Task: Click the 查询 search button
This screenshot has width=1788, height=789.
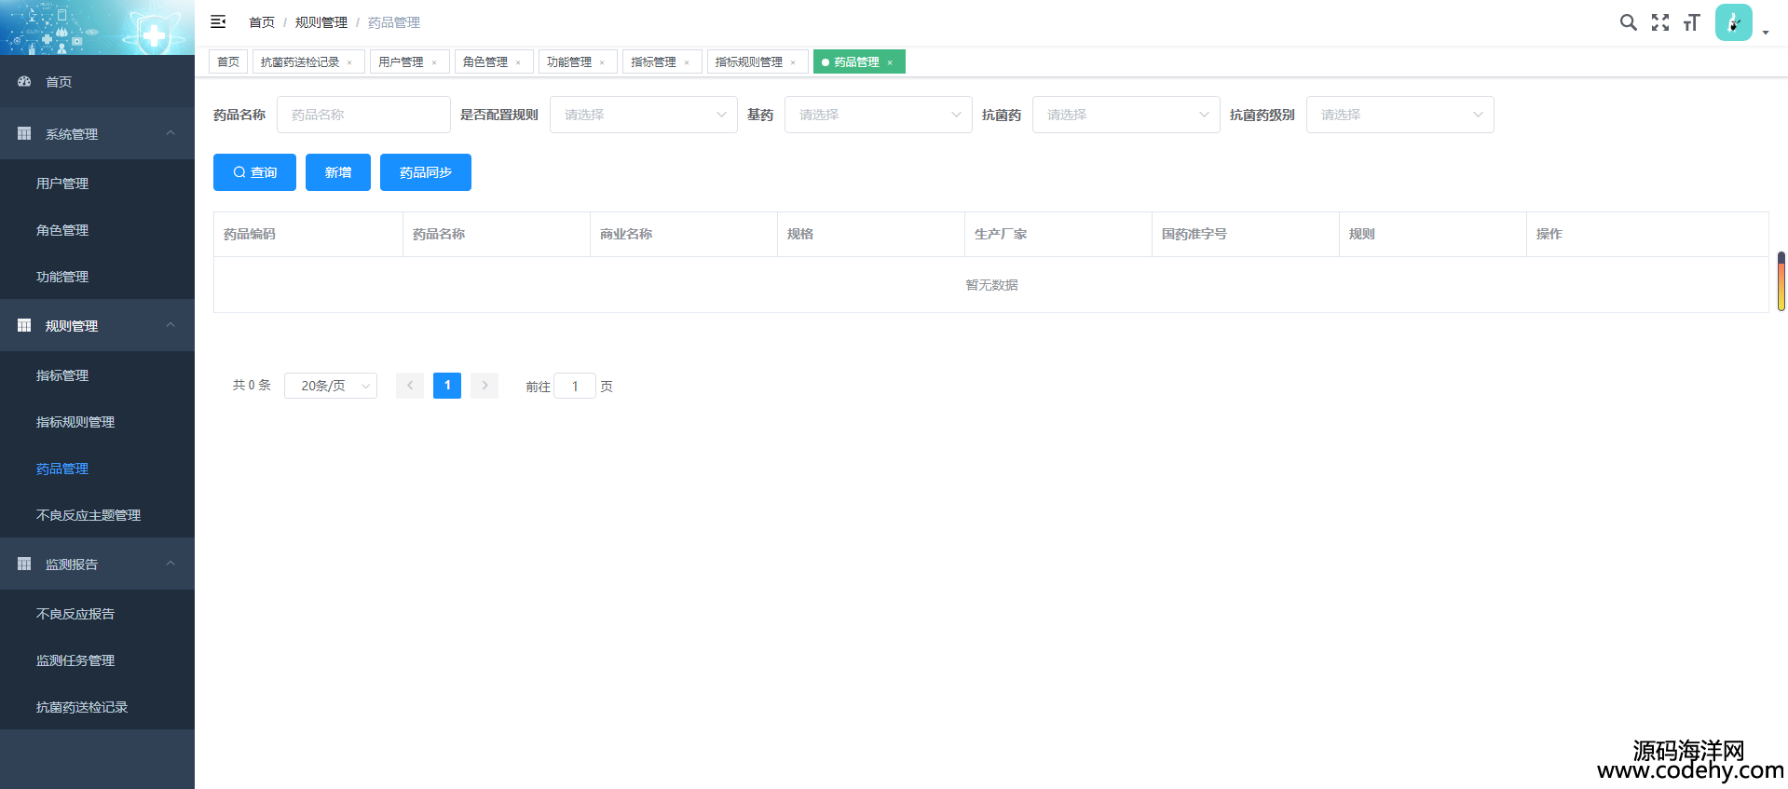Action: click(254, 172)
